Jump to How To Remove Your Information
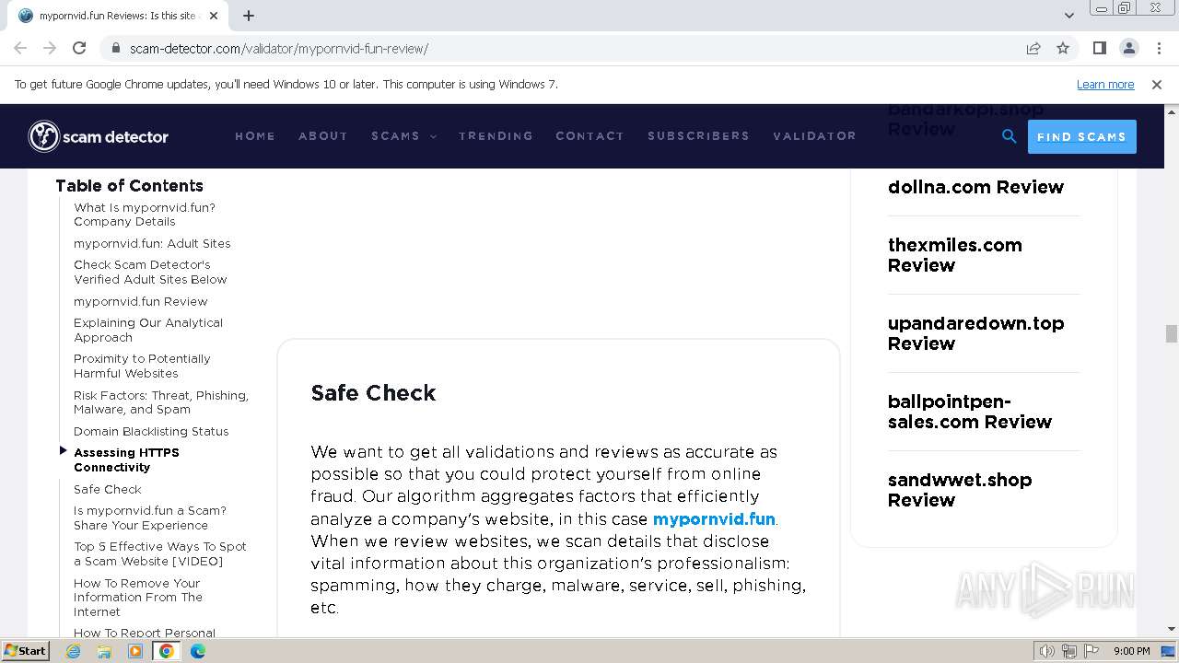The width and height of the screenshot is (1179, 663). click(x=138, y=597)
